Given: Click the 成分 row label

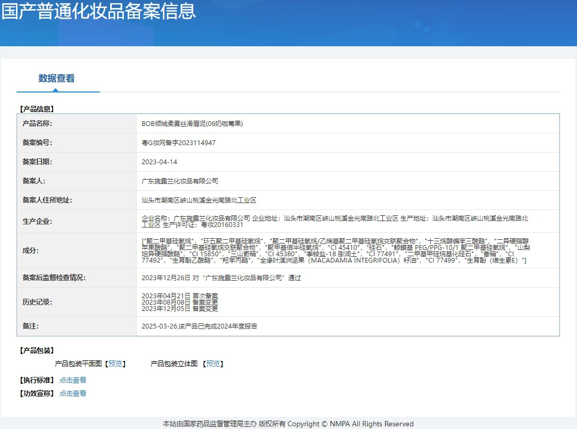Looking at the screenshot, I should click(30, 250).
